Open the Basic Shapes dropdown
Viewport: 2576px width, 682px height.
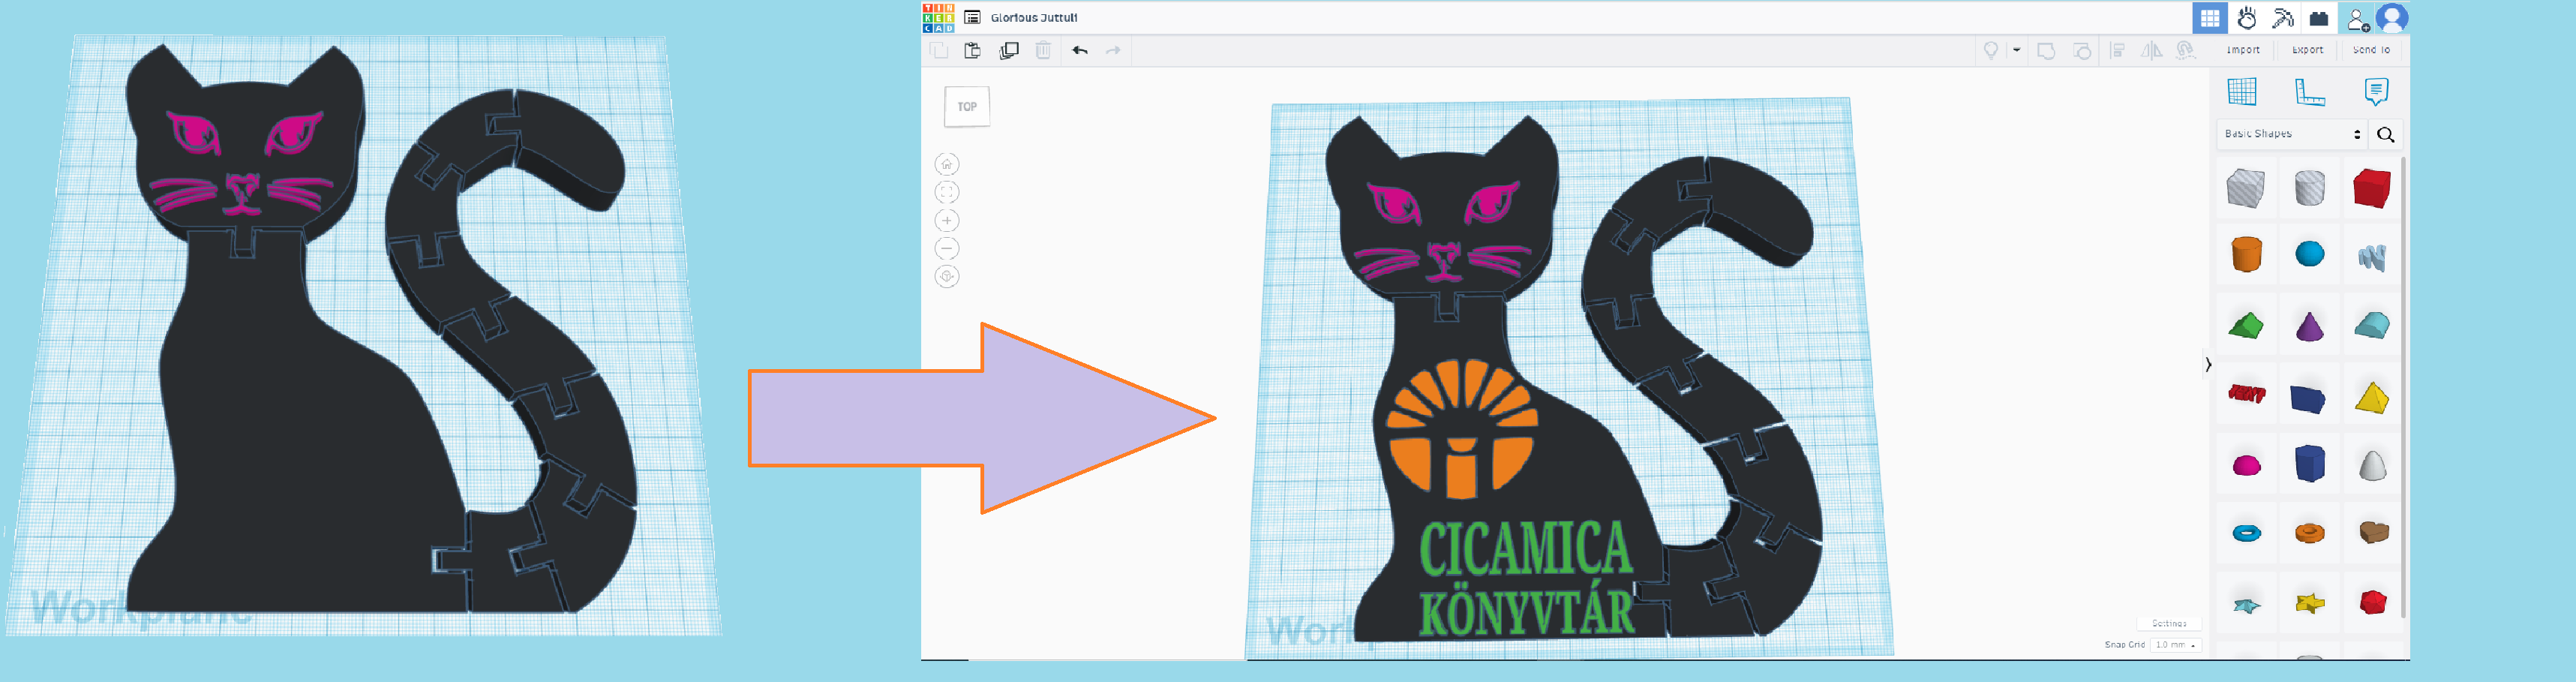coord(2292,134)
